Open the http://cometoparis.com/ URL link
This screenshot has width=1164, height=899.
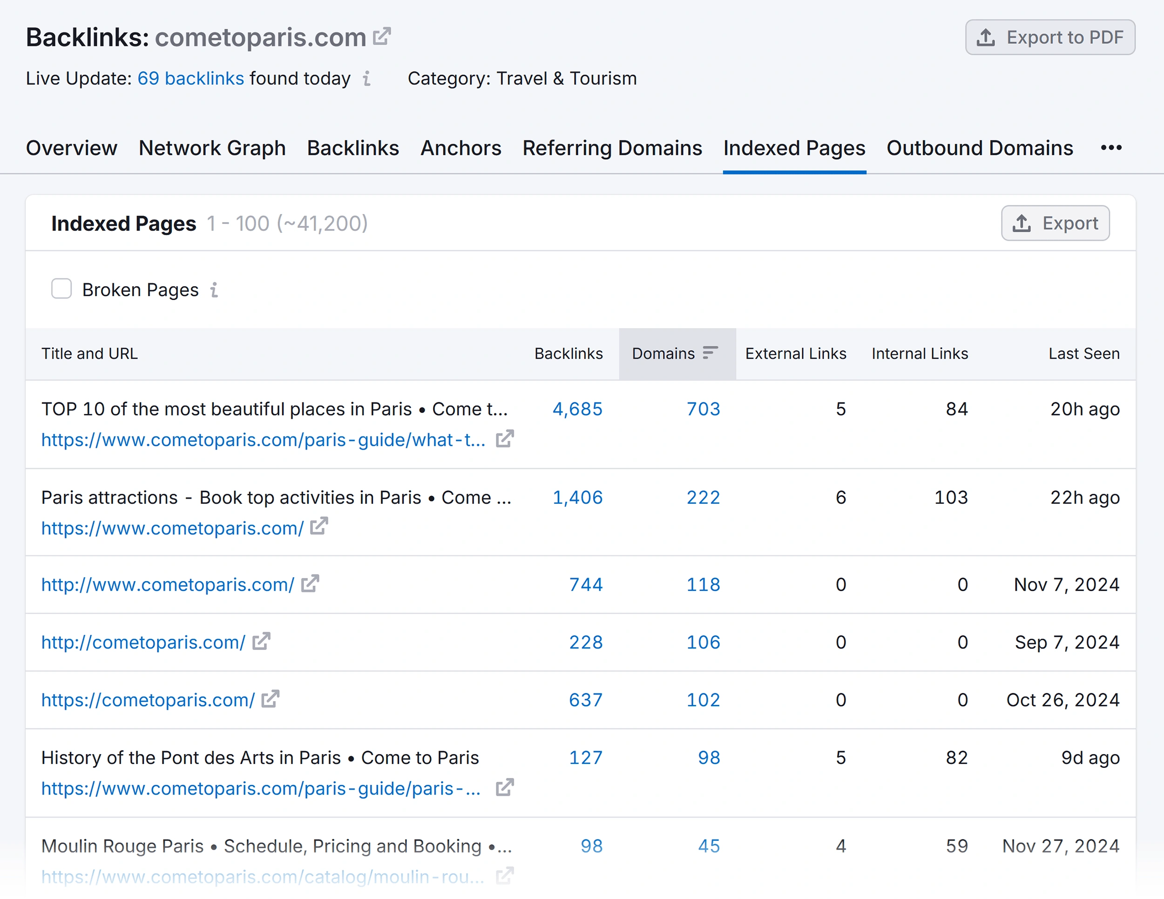(x=143, y=642)
